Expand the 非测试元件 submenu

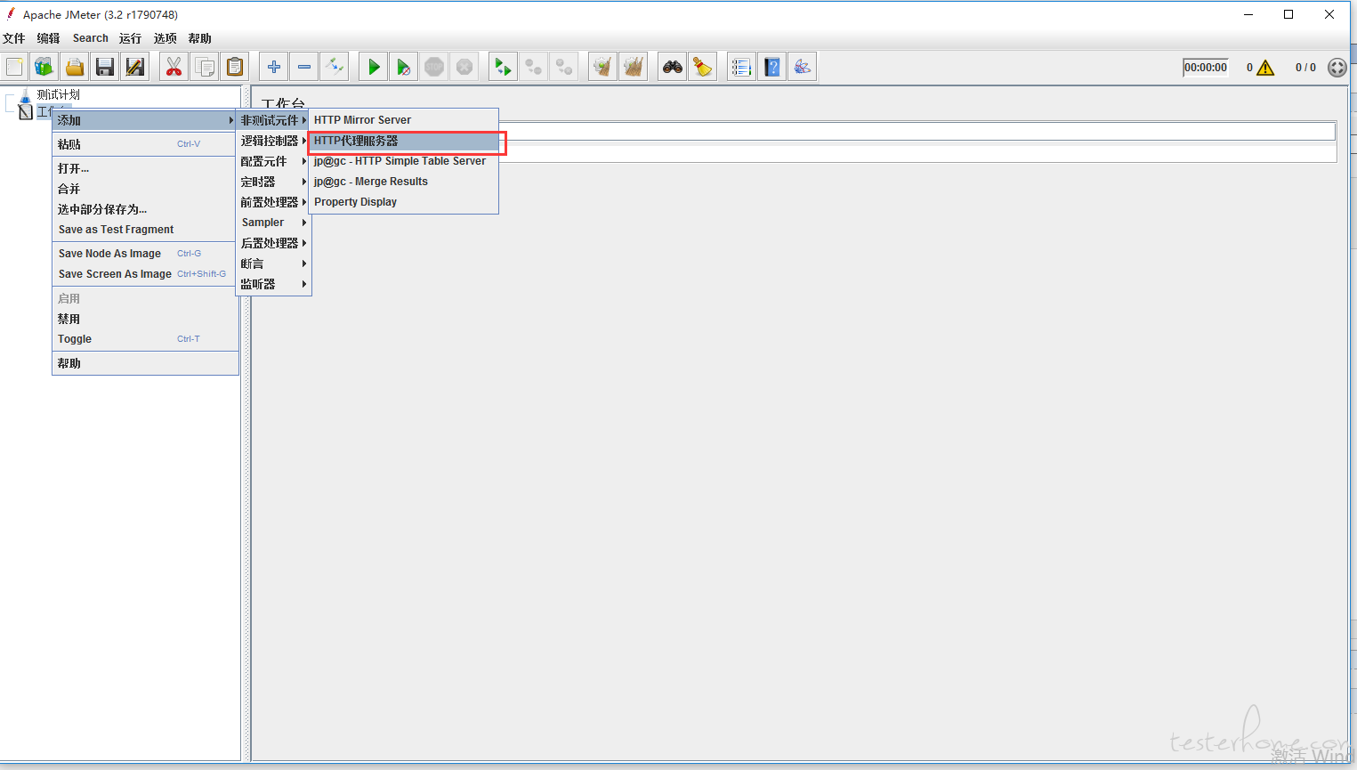273,120
